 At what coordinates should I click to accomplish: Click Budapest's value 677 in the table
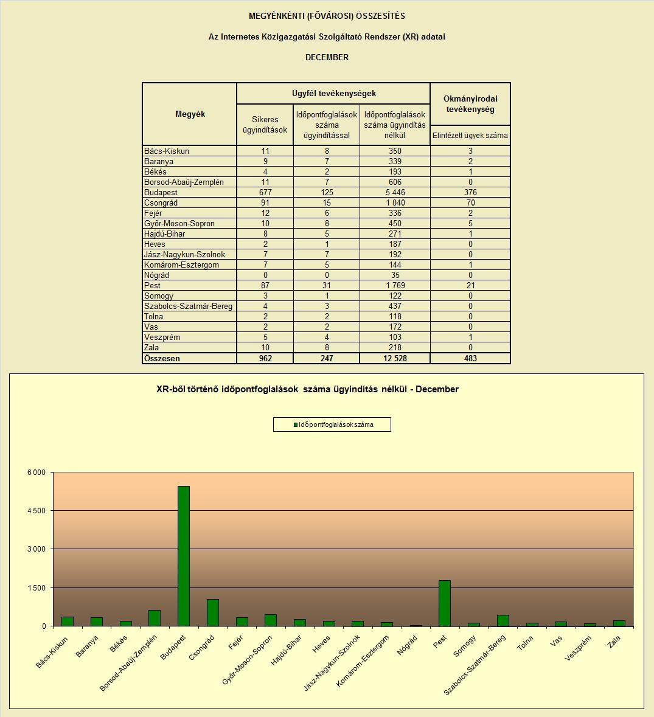click(x=265, y=193)
